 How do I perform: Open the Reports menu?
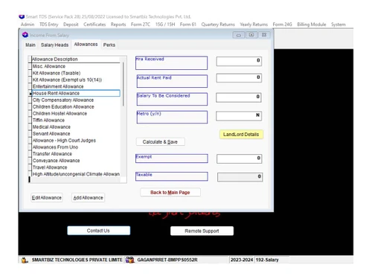(118, 25)
